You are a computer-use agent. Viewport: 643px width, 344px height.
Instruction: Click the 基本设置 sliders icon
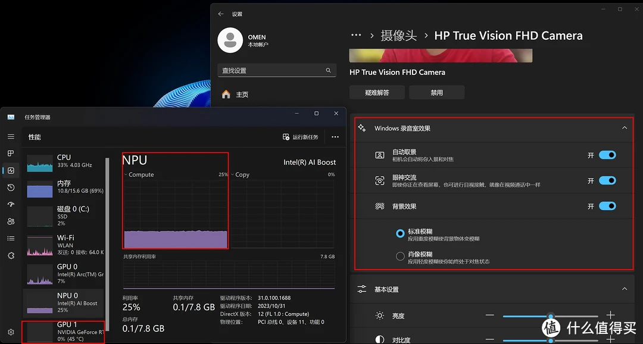pyautogui.click(x=362, y=289)
